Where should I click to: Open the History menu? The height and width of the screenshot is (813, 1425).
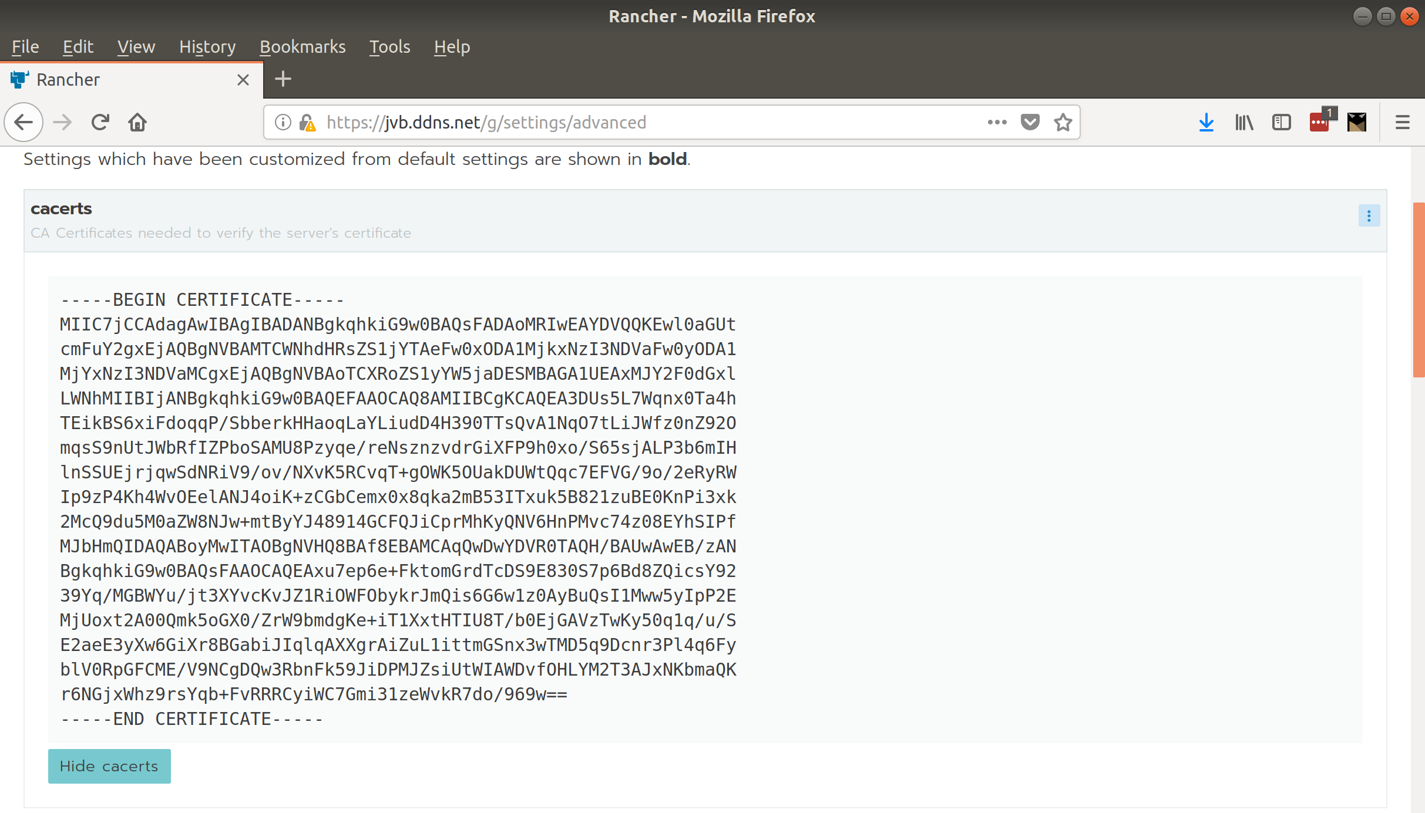pos(207,47)
